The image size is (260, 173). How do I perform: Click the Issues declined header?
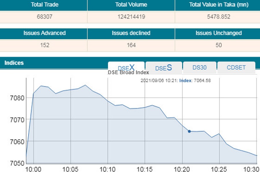pos(131,33)
